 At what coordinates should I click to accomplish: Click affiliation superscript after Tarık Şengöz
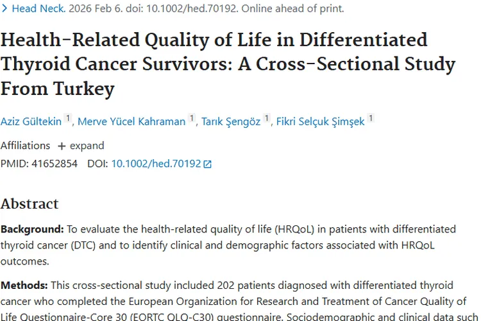click(267, 119)
